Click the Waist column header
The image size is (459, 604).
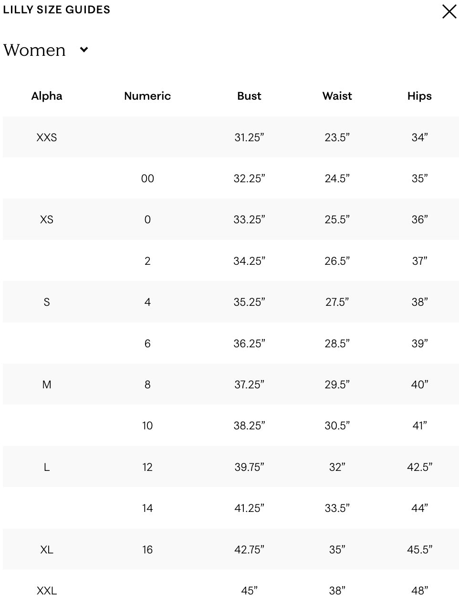point(337,96)
